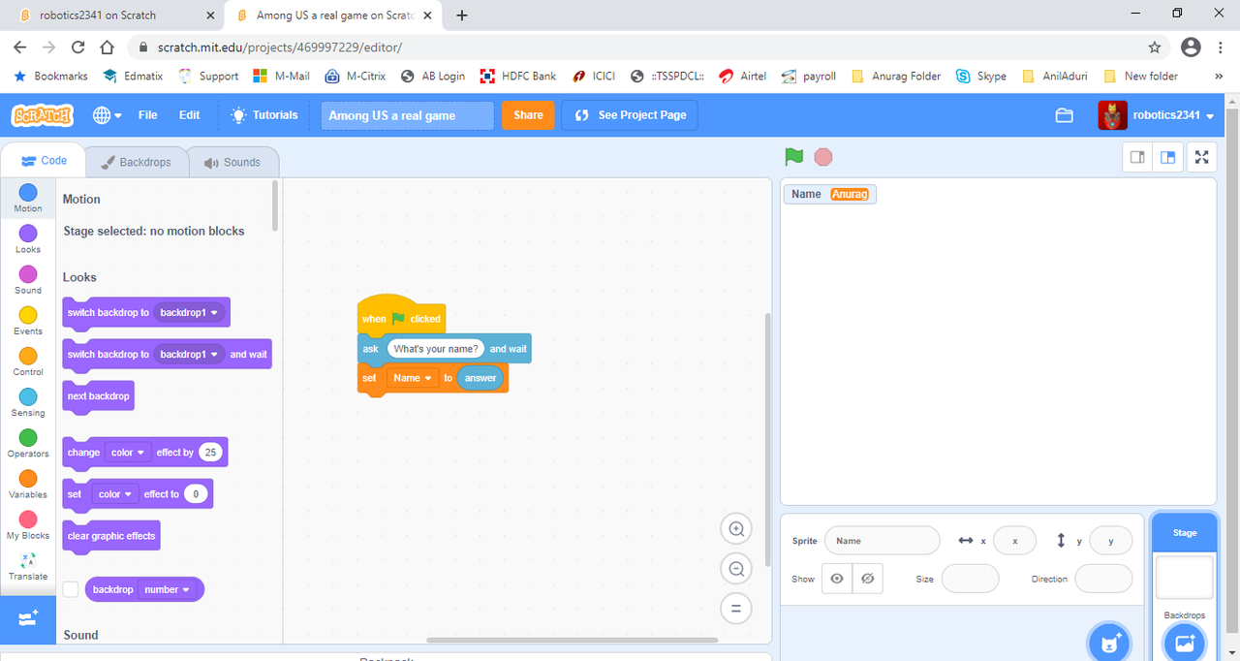Open My Stuff folder icon

click(x=1065, y=115)
